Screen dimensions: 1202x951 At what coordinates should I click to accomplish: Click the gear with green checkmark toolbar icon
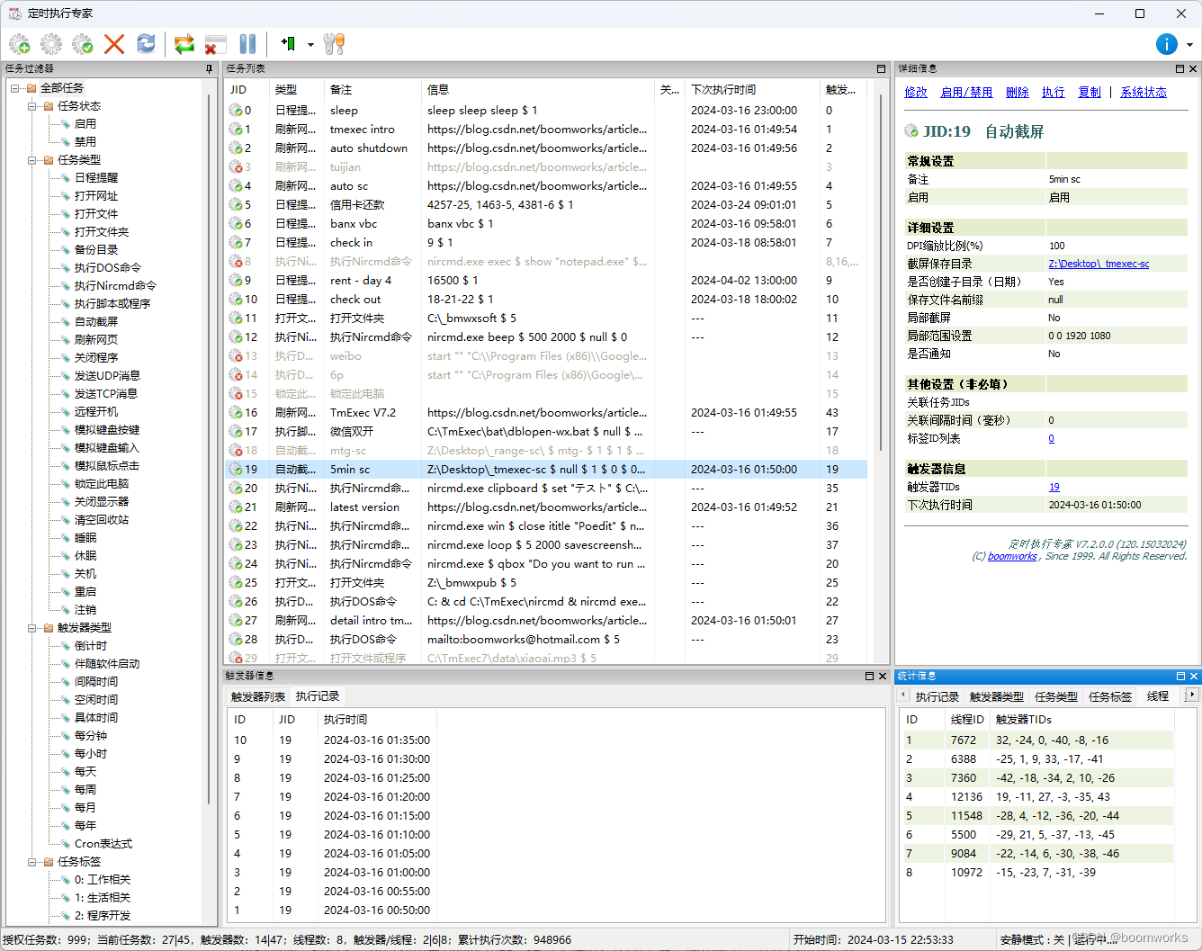[x=83, y=44]
